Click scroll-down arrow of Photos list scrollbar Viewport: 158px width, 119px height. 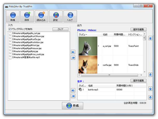145,72
